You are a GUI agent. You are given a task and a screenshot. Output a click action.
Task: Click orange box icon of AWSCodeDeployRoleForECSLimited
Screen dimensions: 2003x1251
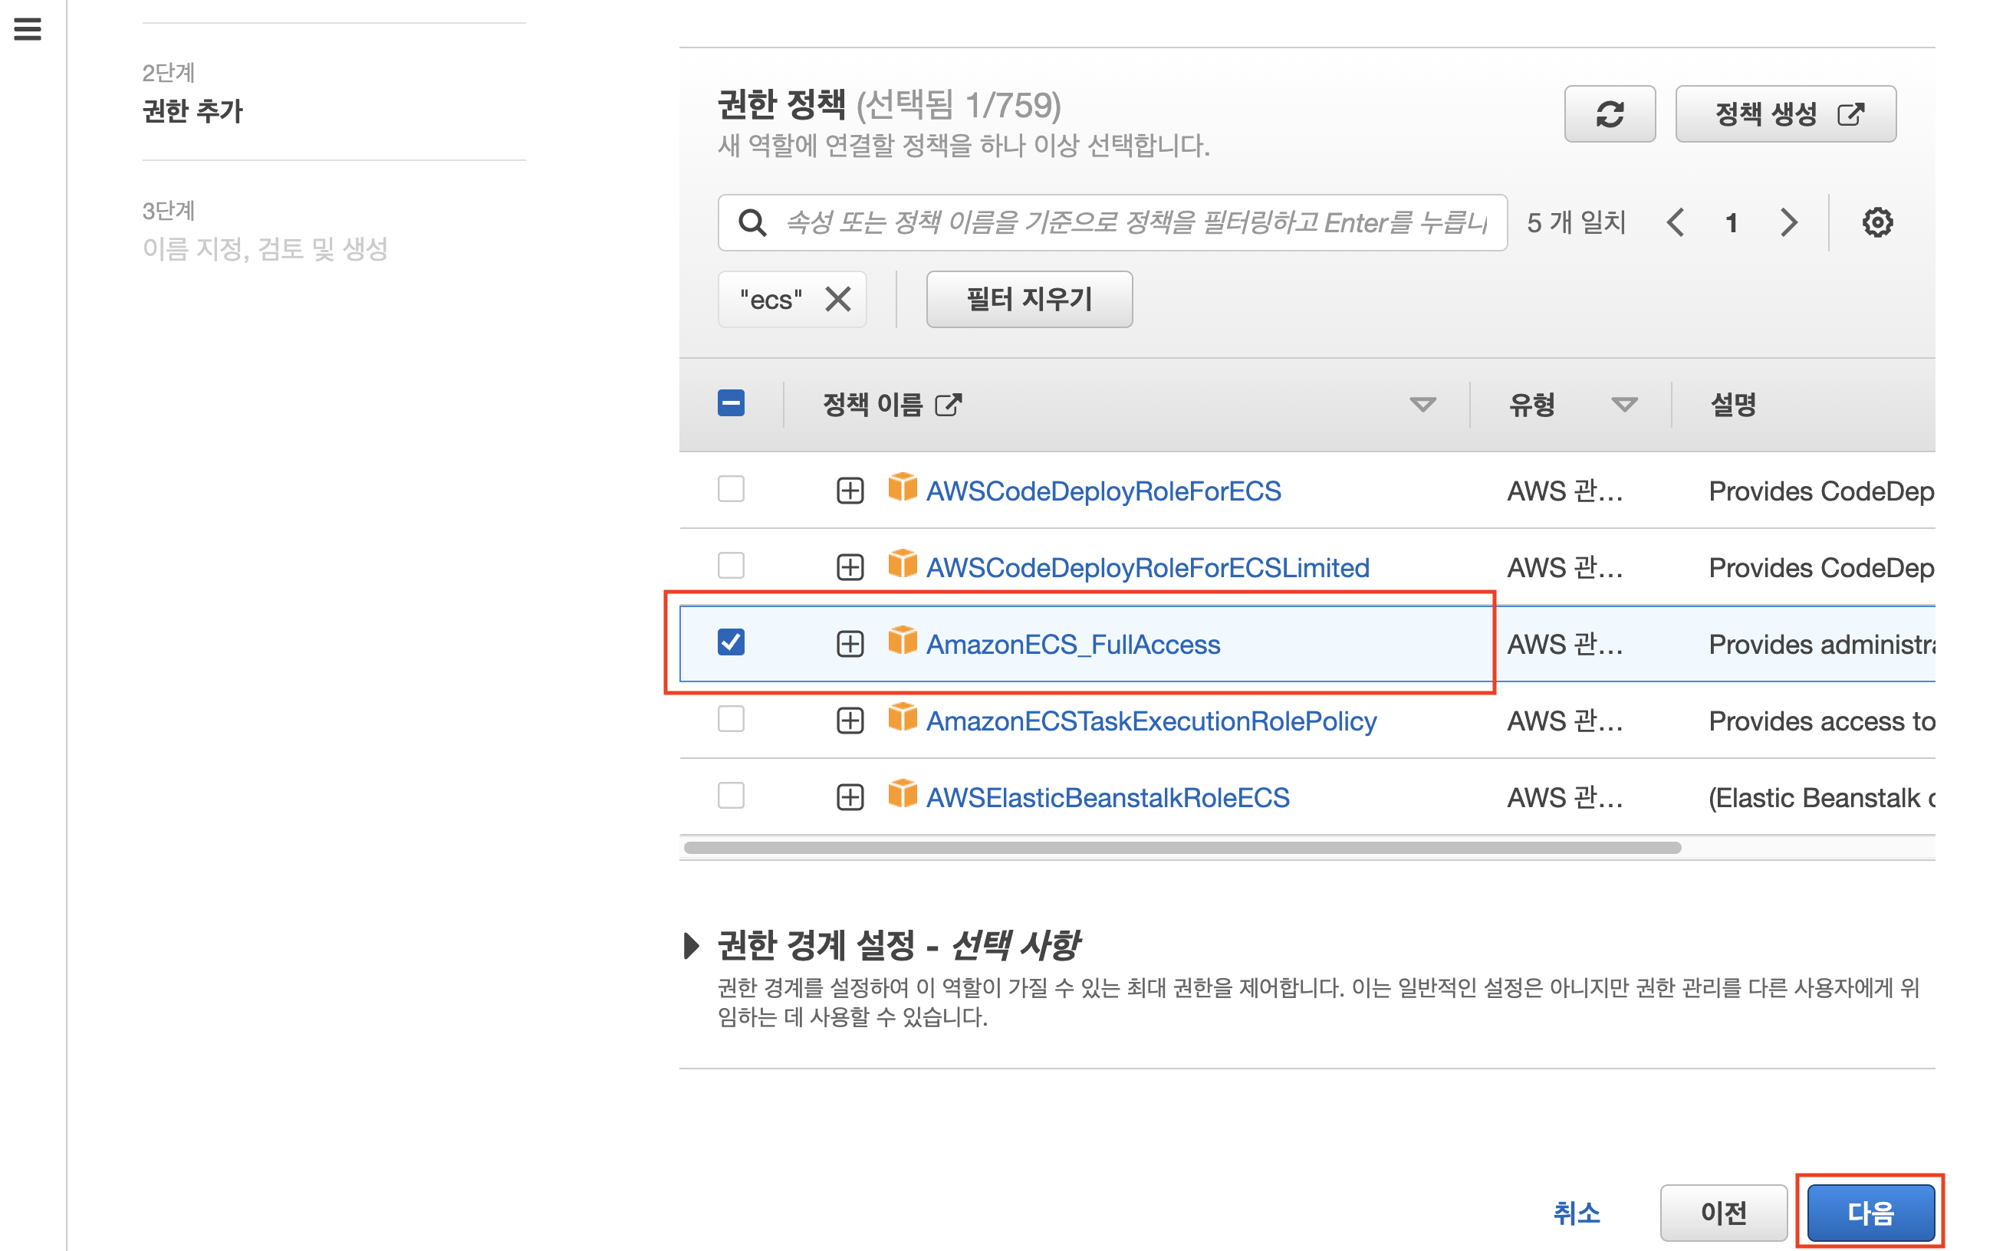click(902, 564)
